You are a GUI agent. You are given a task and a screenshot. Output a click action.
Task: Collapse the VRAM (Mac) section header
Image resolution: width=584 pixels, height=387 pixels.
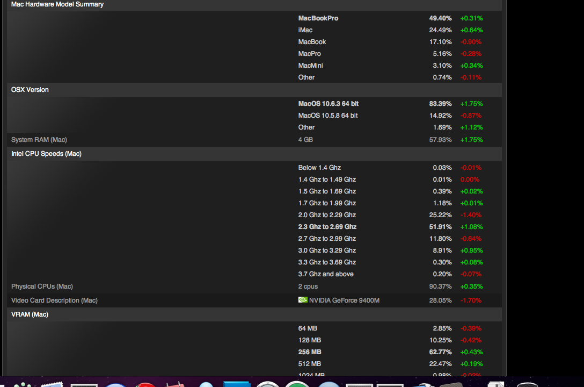(x=254, y=314)
